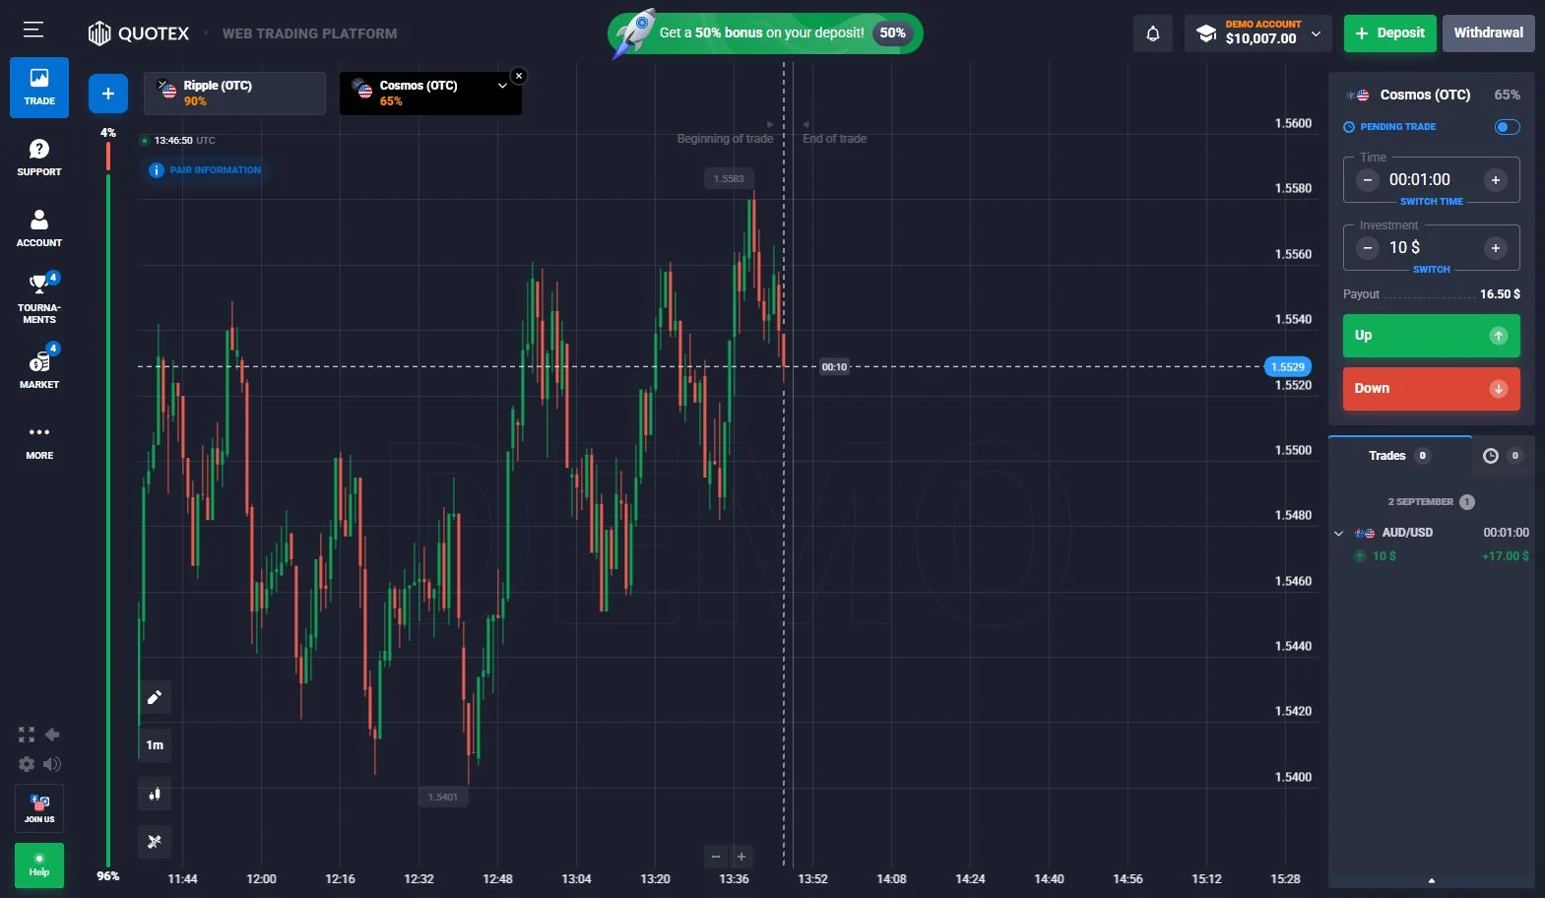This screenshot has width=1545, height=898.
Task: Place an Up trade
Action: pyautogui.click(x=1432, y=336)
